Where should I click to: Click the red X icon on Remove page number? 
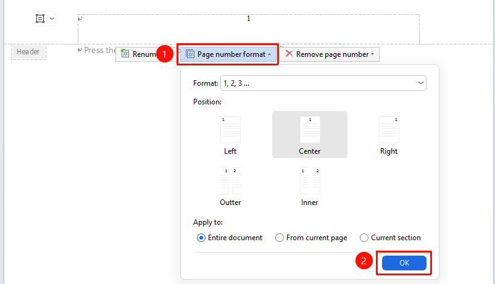289,54
